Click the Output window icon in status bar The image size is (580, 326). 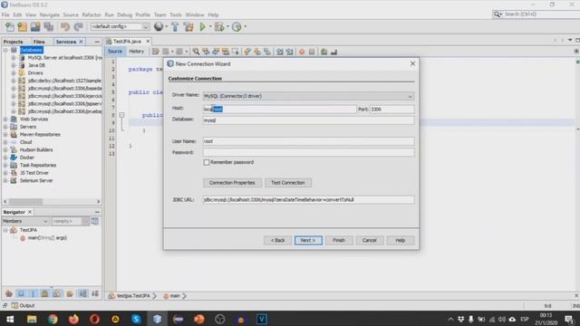click(x=14, y=306)
